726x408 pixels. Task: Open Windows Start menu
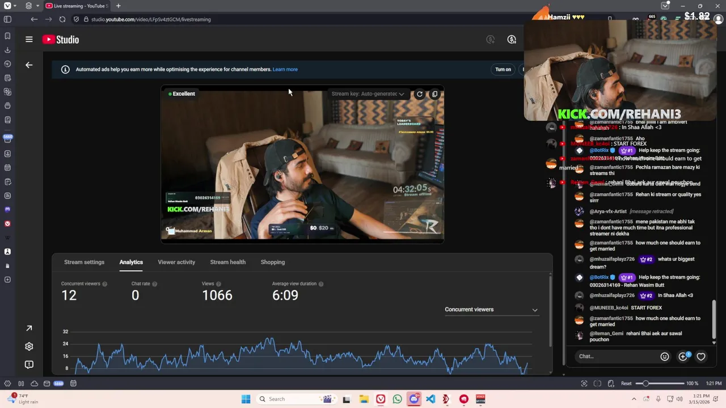pos(246,399)
